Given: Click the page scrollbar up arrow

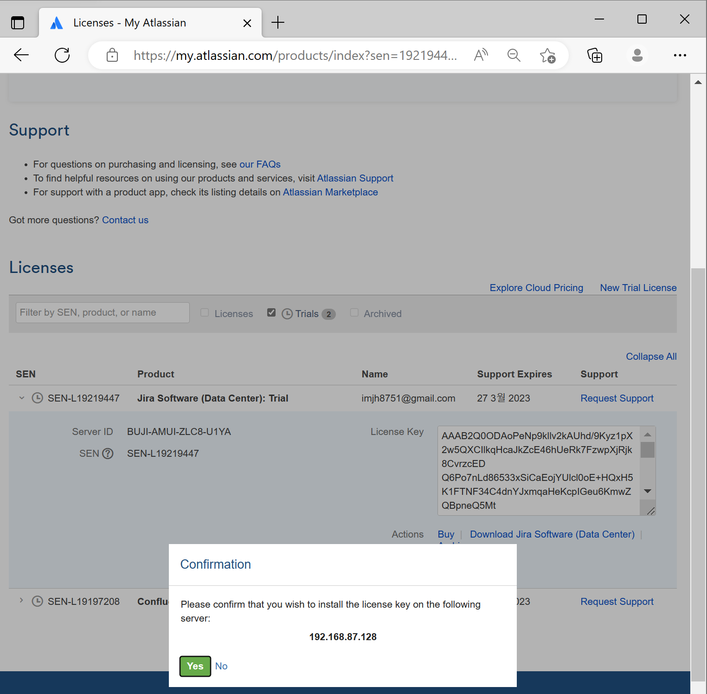Looking at the screenshot, I should 698,82.
